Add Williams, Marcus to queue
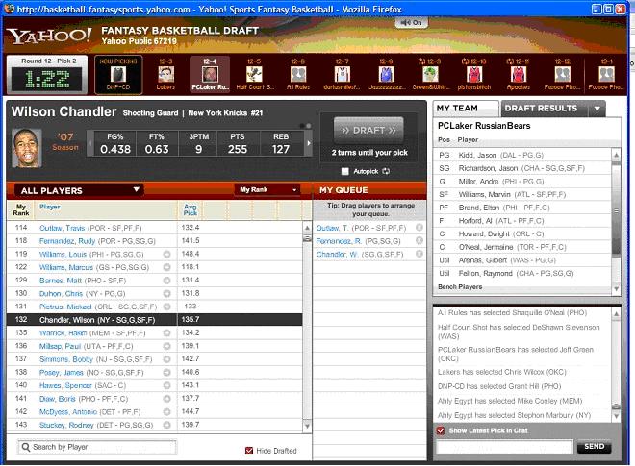Viewport: 635px width, 466px height. 166,267
